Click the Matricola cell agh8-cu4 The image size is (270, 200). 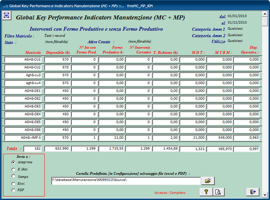(x=23, y=83)
